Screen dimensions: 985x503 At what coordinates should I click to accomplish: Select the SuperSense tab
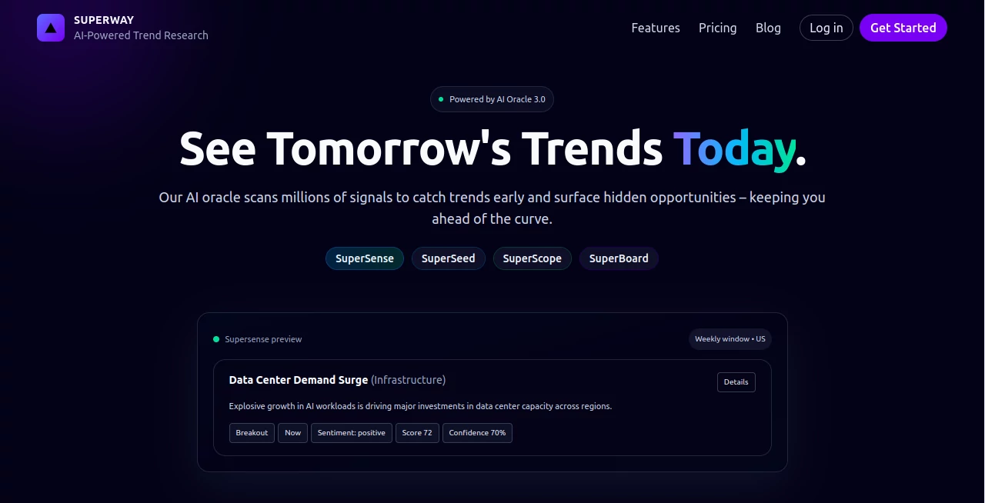tap(364, 258)
